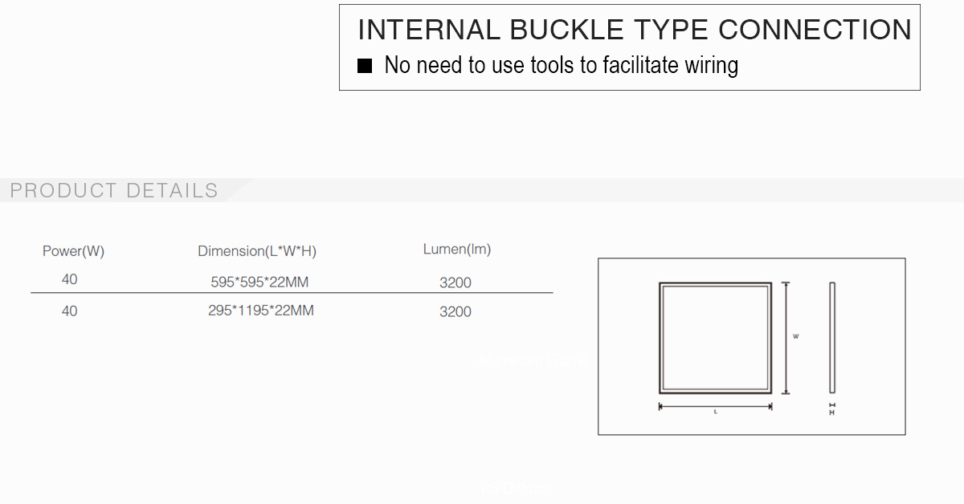
Task: Click the L dimension label under panel
Action: pyautogui.click(x=715, y=412)
